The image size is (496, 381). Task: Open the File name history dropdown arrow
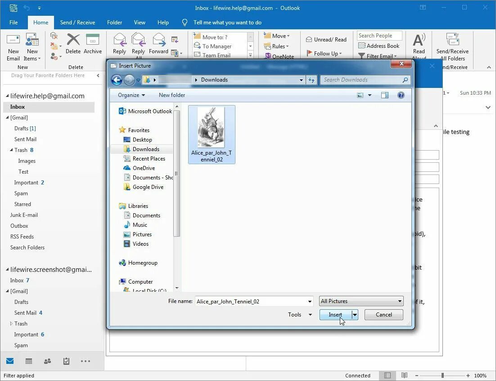[x=310, y=302]
